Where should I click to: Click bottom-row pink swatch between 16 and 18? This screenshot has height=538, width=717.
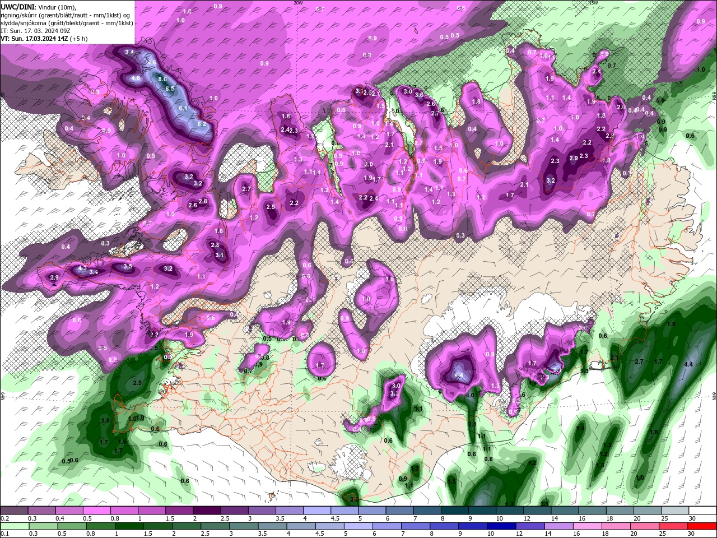tap(588, 526)
